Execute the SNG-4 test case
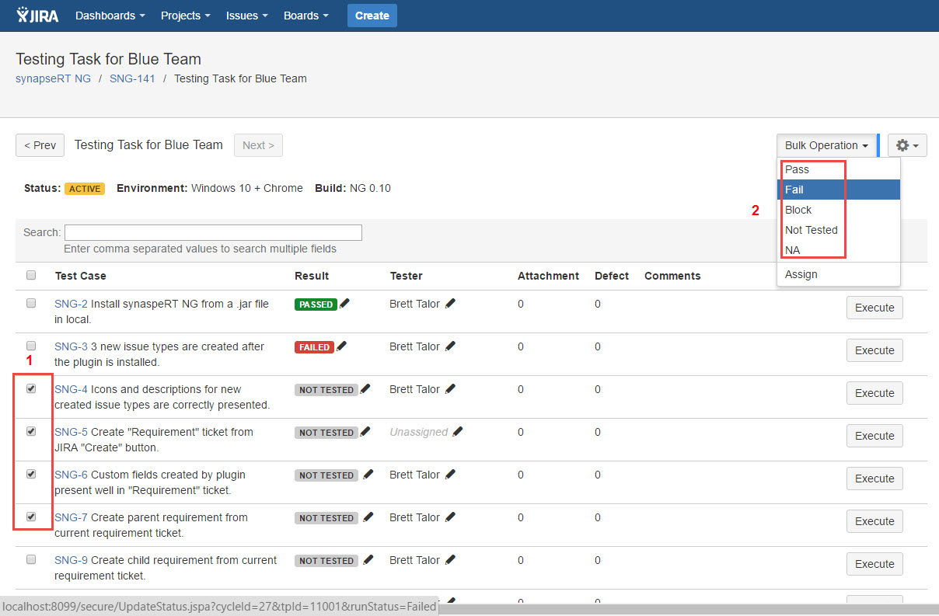 tap(874, 393)
